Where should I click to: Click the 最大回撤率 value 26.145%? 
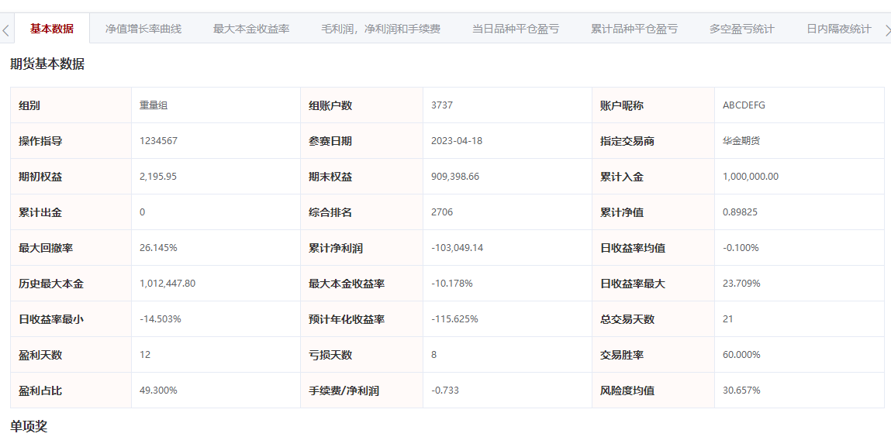pyautogui.click(x=159, y=248)
